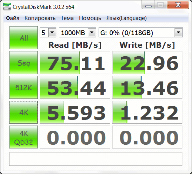
Task: Start the 4K QD32 test
Action: 23,137
